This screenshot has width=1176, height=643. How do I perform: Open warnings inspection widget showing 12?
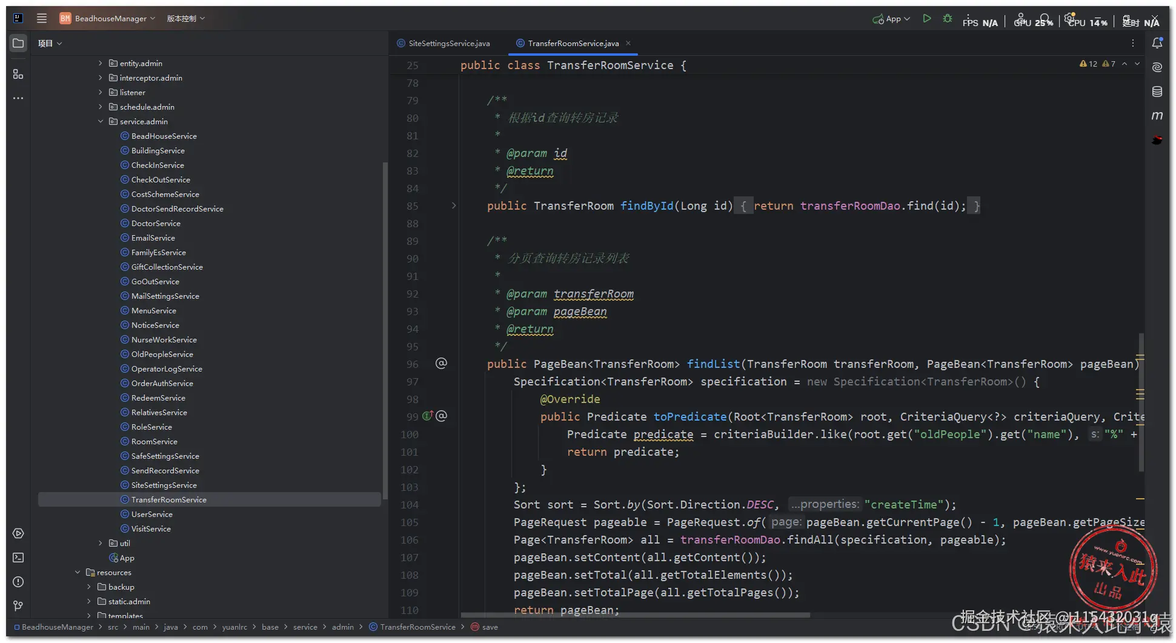tap(1089, 64)
